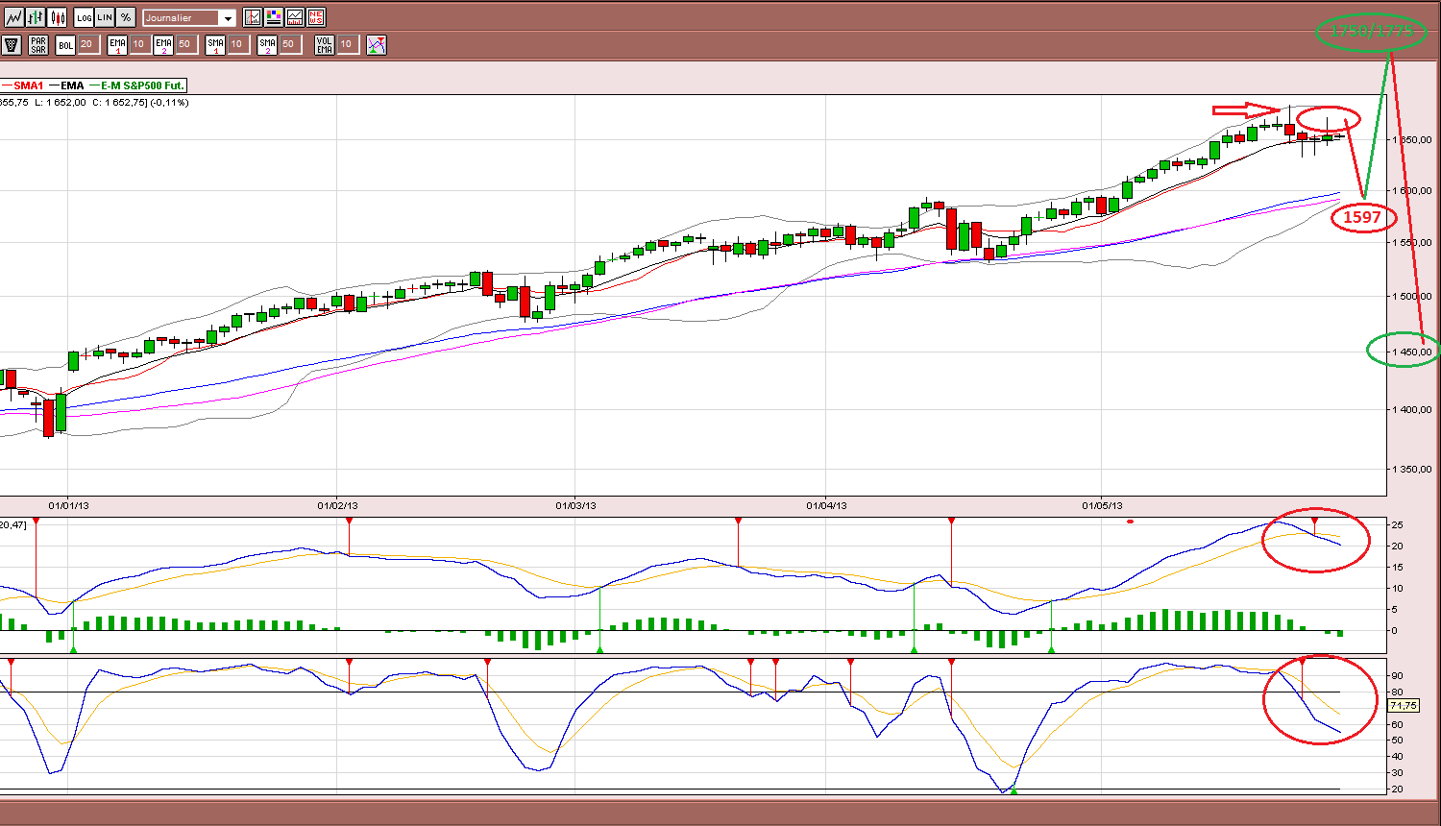
Task: Click the 1 500,00 price axis label
Action: [1413, 296]
